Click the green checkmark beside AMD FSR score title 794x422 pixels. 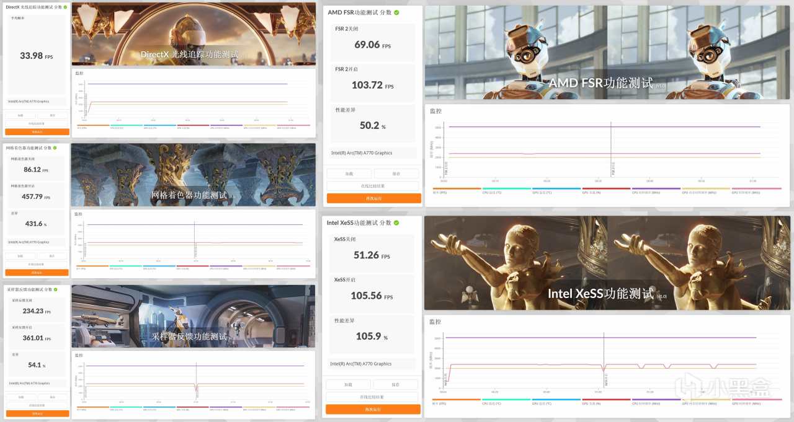pyautogui.click(x=396, y=12)
